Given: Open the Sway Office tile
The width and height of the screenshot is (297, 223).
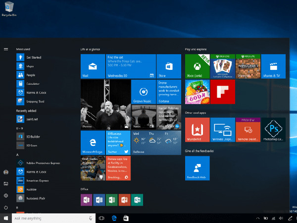Looking at the screenshot, I should (x=137, y=200).
